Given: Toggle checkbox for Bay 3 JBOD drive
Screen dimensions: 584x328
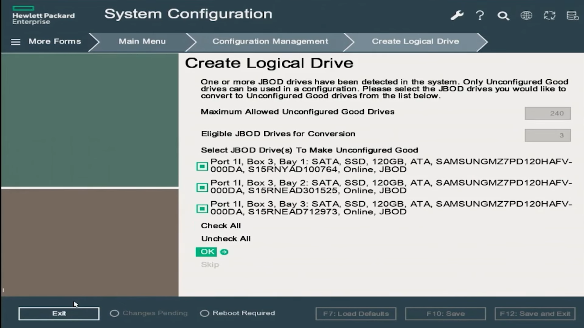Looking at the screenshot, I should coord(202,209).
